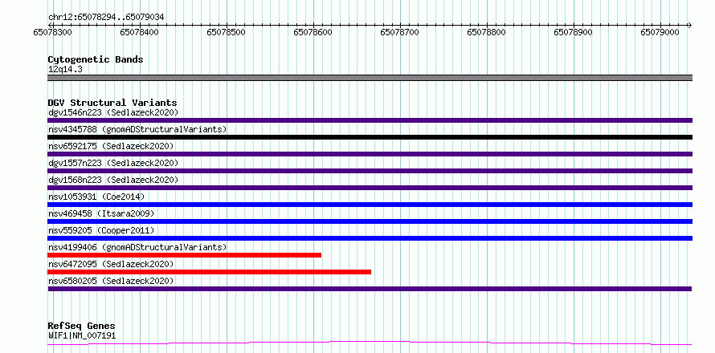This screenshot has height=353, width=715.
Task: Open variant dgv1557n223 (Sedlazeck2020) label
Action: (x=113, y=163)
